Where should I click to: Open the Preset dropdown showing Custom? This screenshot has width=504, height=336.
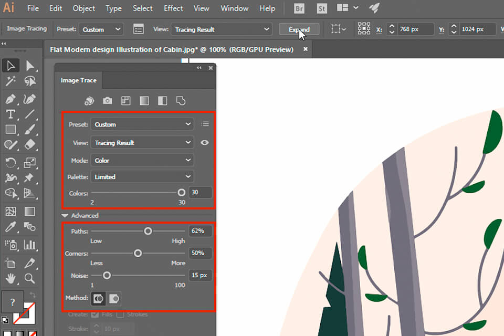[x=142, y=124]
